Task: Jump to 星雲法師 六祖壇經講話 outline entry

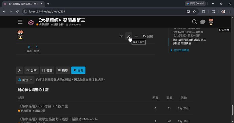Action: point(189,41)
